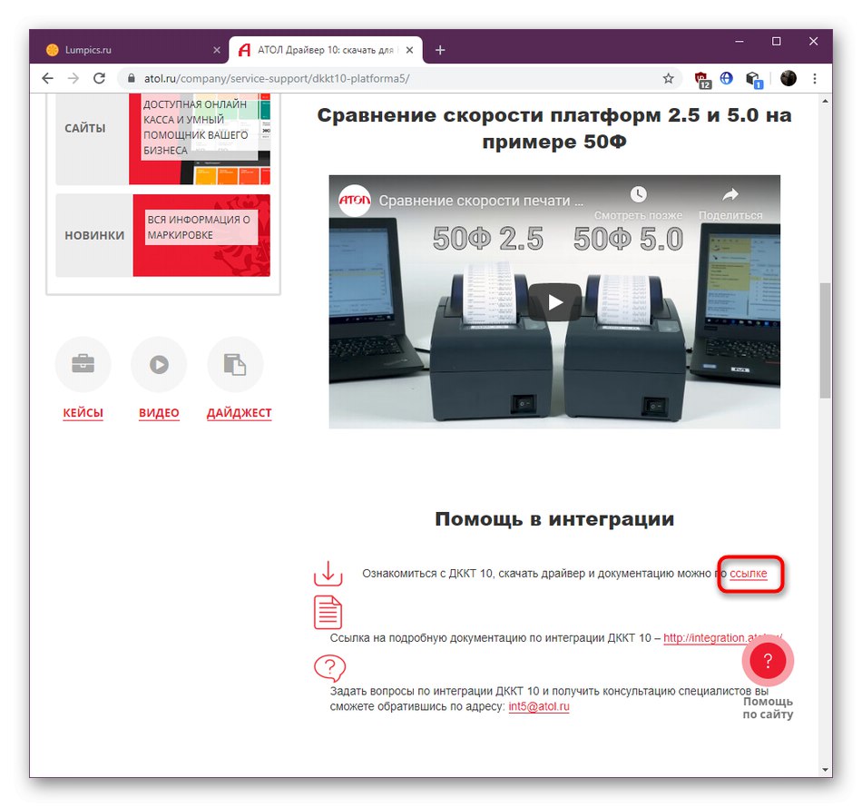Reload the page with refresh icon
862x807 pixels.
click(x=99, y=79)
